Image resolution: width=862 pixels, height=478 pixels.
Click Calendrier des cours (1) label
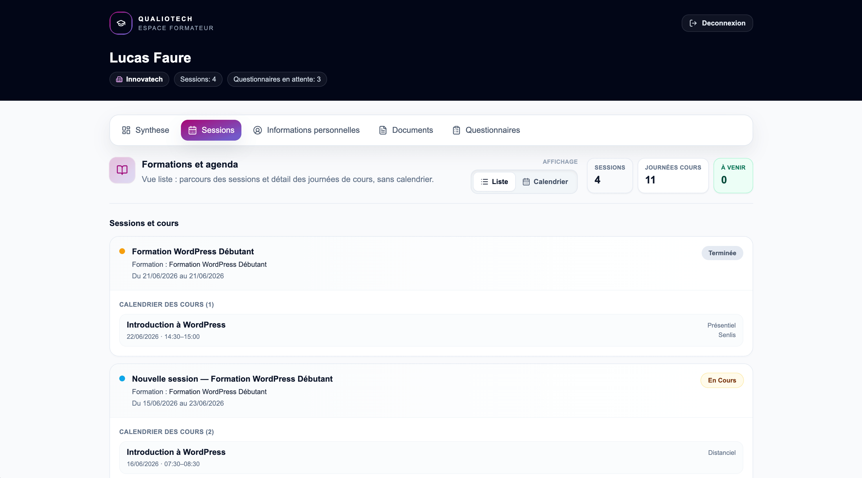166,304
